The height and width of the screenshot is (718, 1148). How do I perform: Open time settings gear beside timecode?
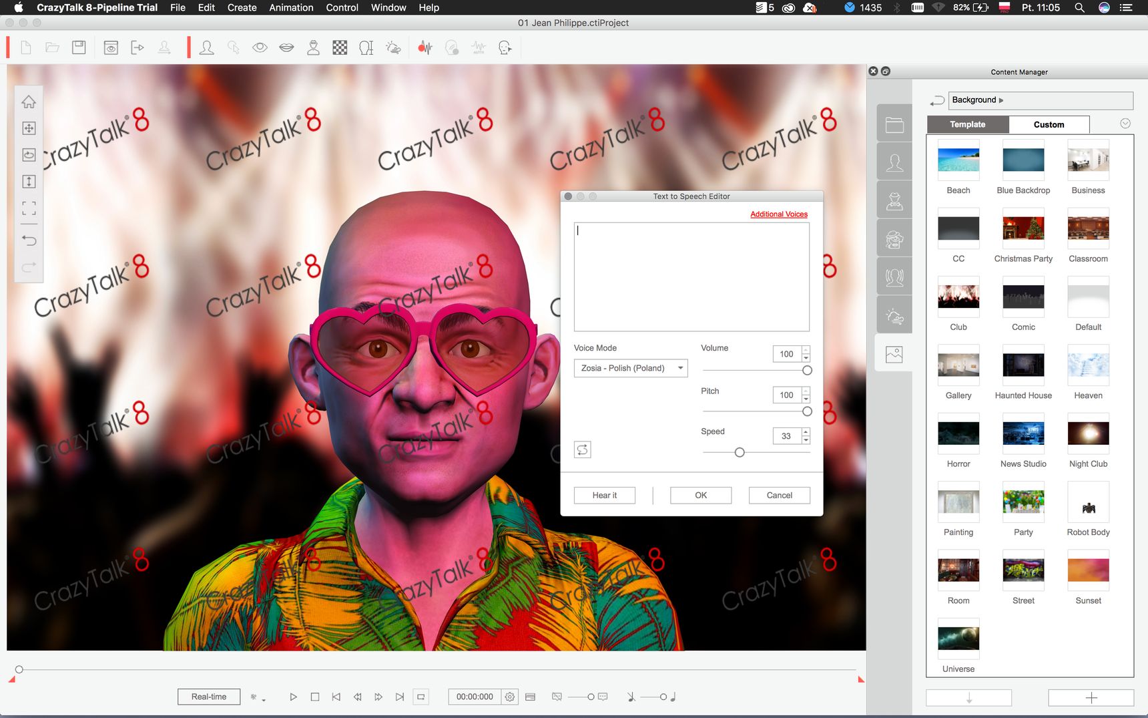510,697
